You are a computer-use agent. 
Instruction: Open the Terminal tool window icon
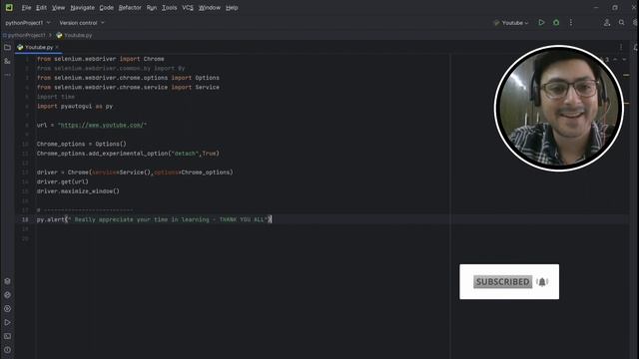click(7, 336)
